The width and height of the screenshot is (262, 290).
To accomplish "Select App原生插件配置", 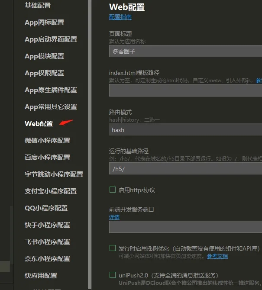I will pos(51,90).
